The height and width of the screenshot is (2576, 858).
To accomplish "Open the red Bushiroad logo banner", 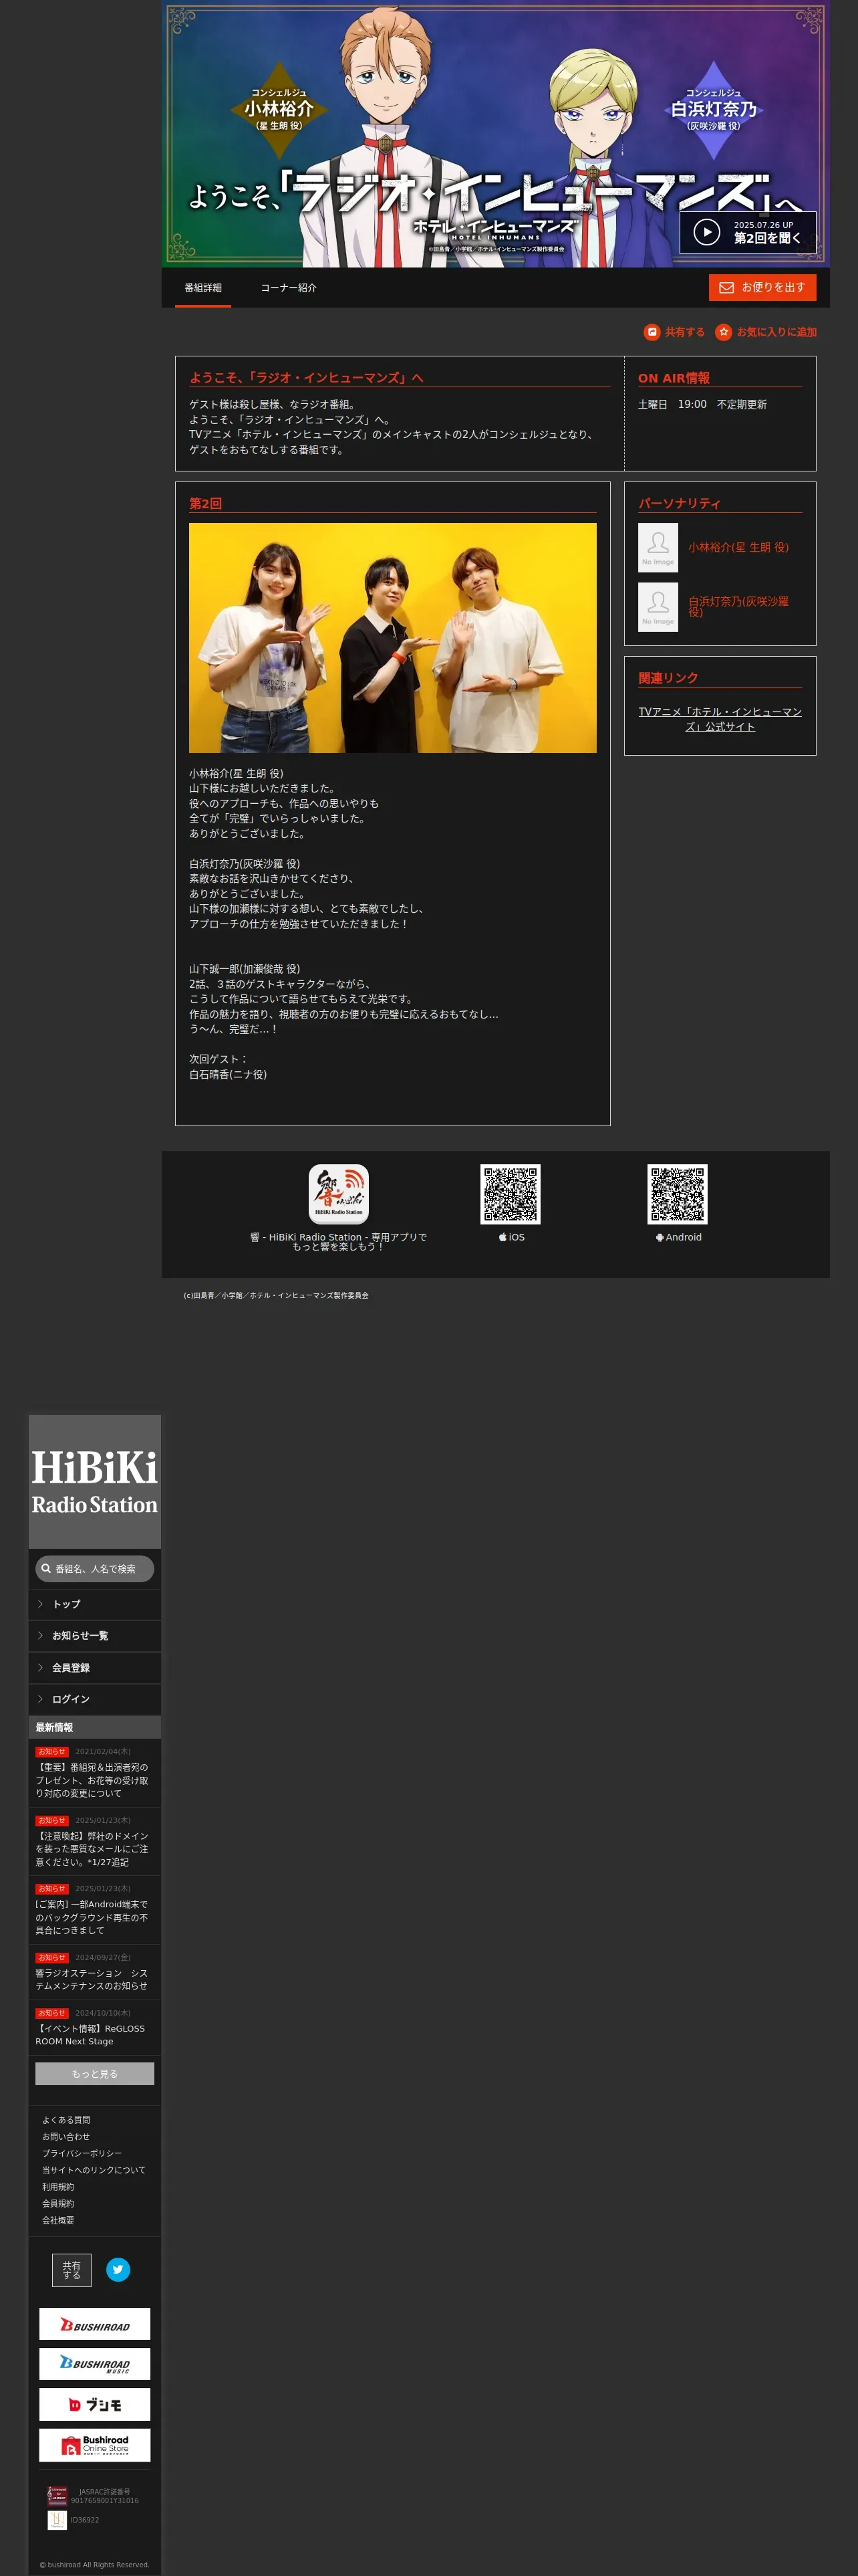I will pos(95,2324).
